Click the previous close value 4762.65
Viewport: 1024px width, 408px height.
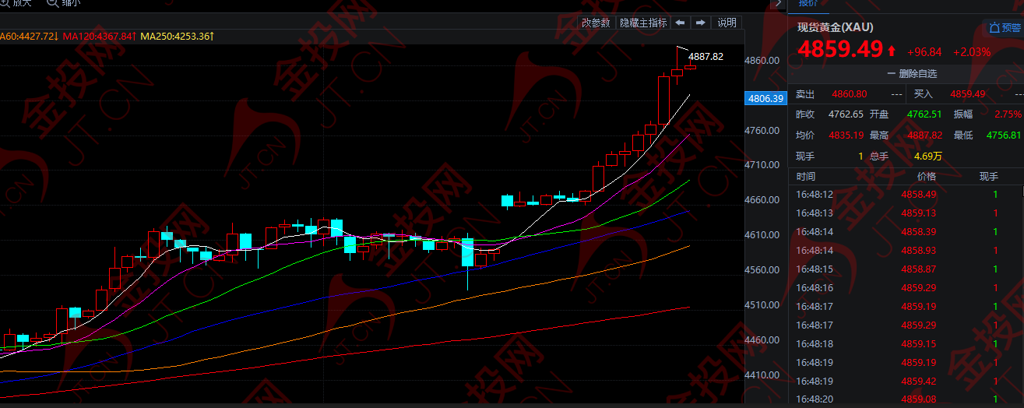click(846, 114)
